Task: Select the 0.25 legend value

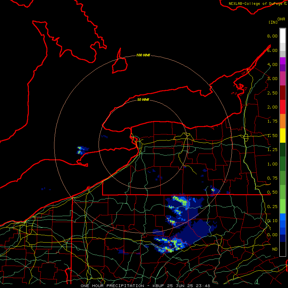Action: click(x=272, y=207)
